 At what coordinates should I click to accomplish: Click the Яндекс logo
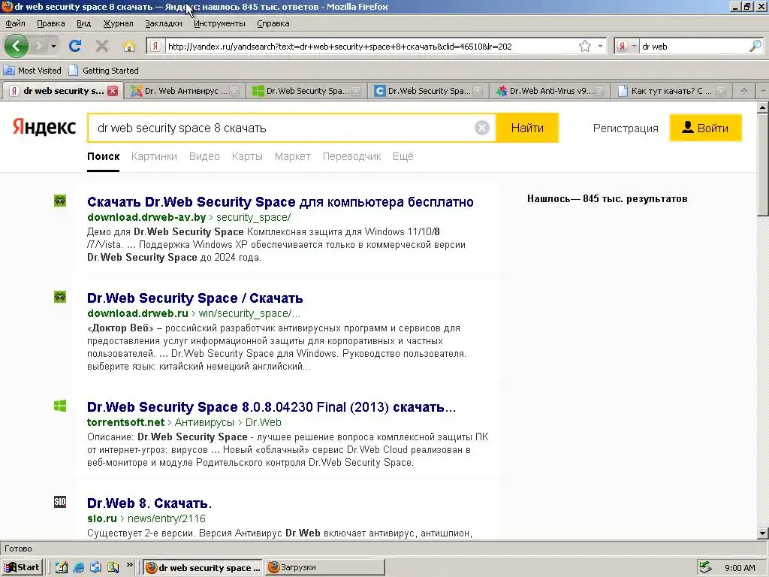click(x=44, y=127)
